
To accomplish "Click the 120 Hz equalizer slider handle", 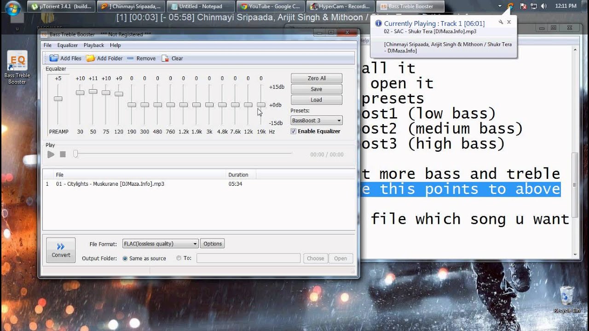I will tap(119, 94).
